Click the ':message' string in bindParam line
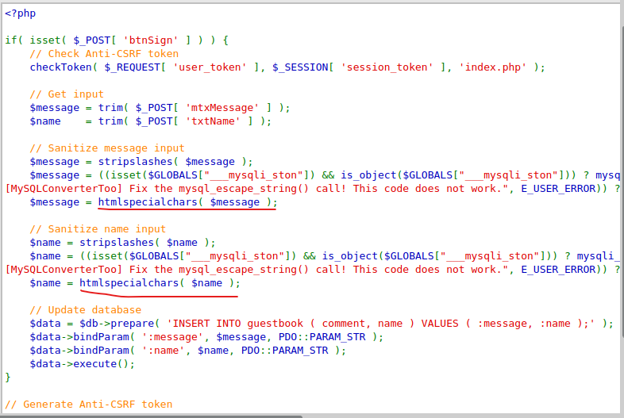Screen dimensions: 624x418 pyautogui.click(x=172, y=337)
